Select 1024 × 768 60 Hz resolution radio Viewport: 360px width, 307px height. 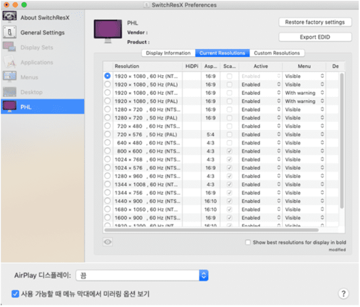[107, 159]
